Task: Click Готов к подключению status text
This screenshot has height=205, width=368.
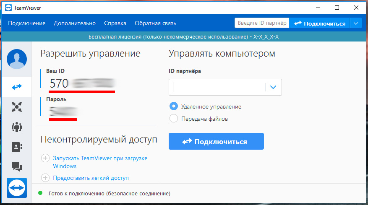Action: coord(110,194)
